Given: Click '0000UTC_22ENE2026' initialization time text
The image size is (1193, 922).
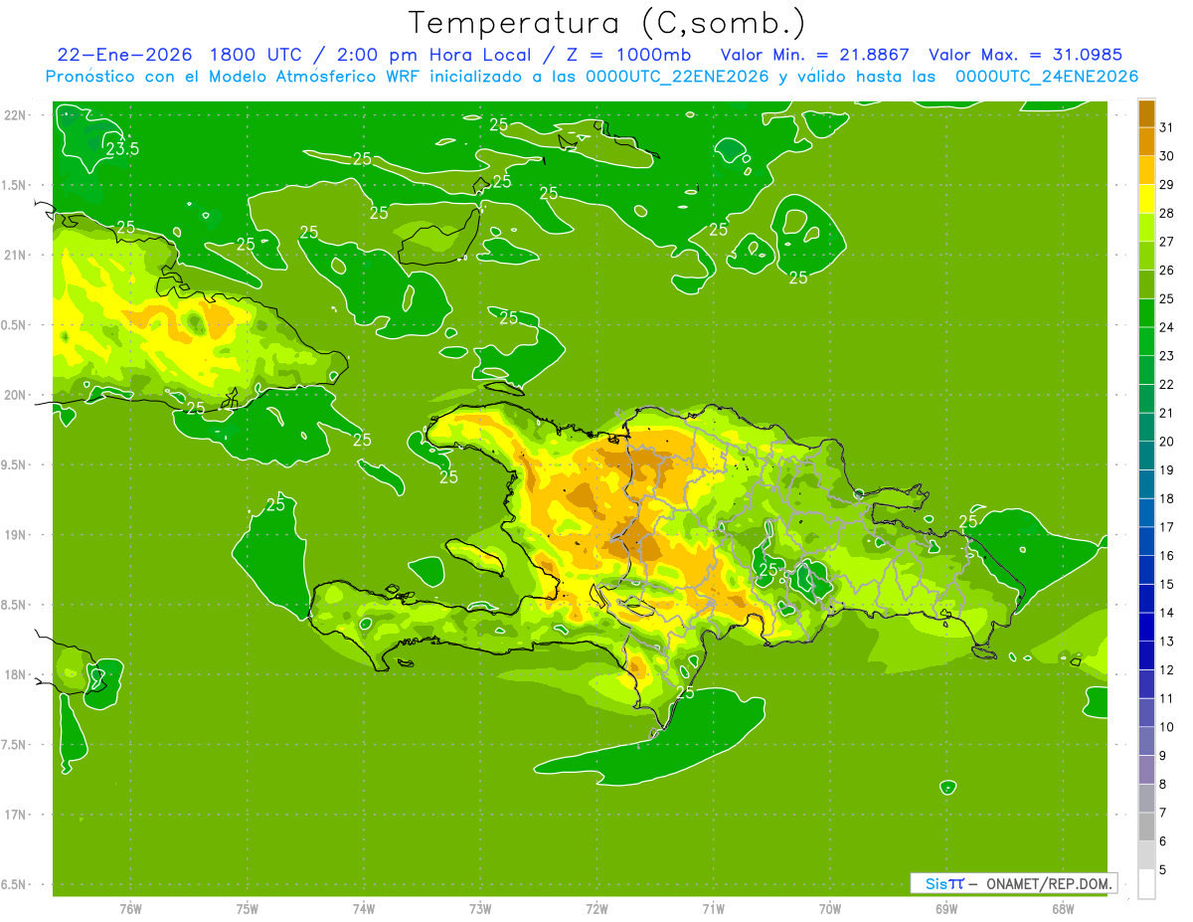Looking at the screenshot, I should [677, 77].
